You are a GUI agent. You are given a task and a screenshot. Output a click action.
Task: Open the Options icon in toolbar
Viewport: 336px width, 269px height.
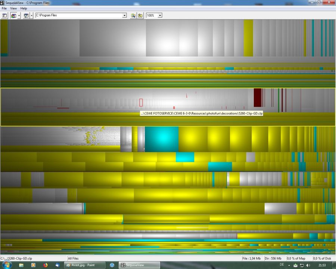point(4,15)
